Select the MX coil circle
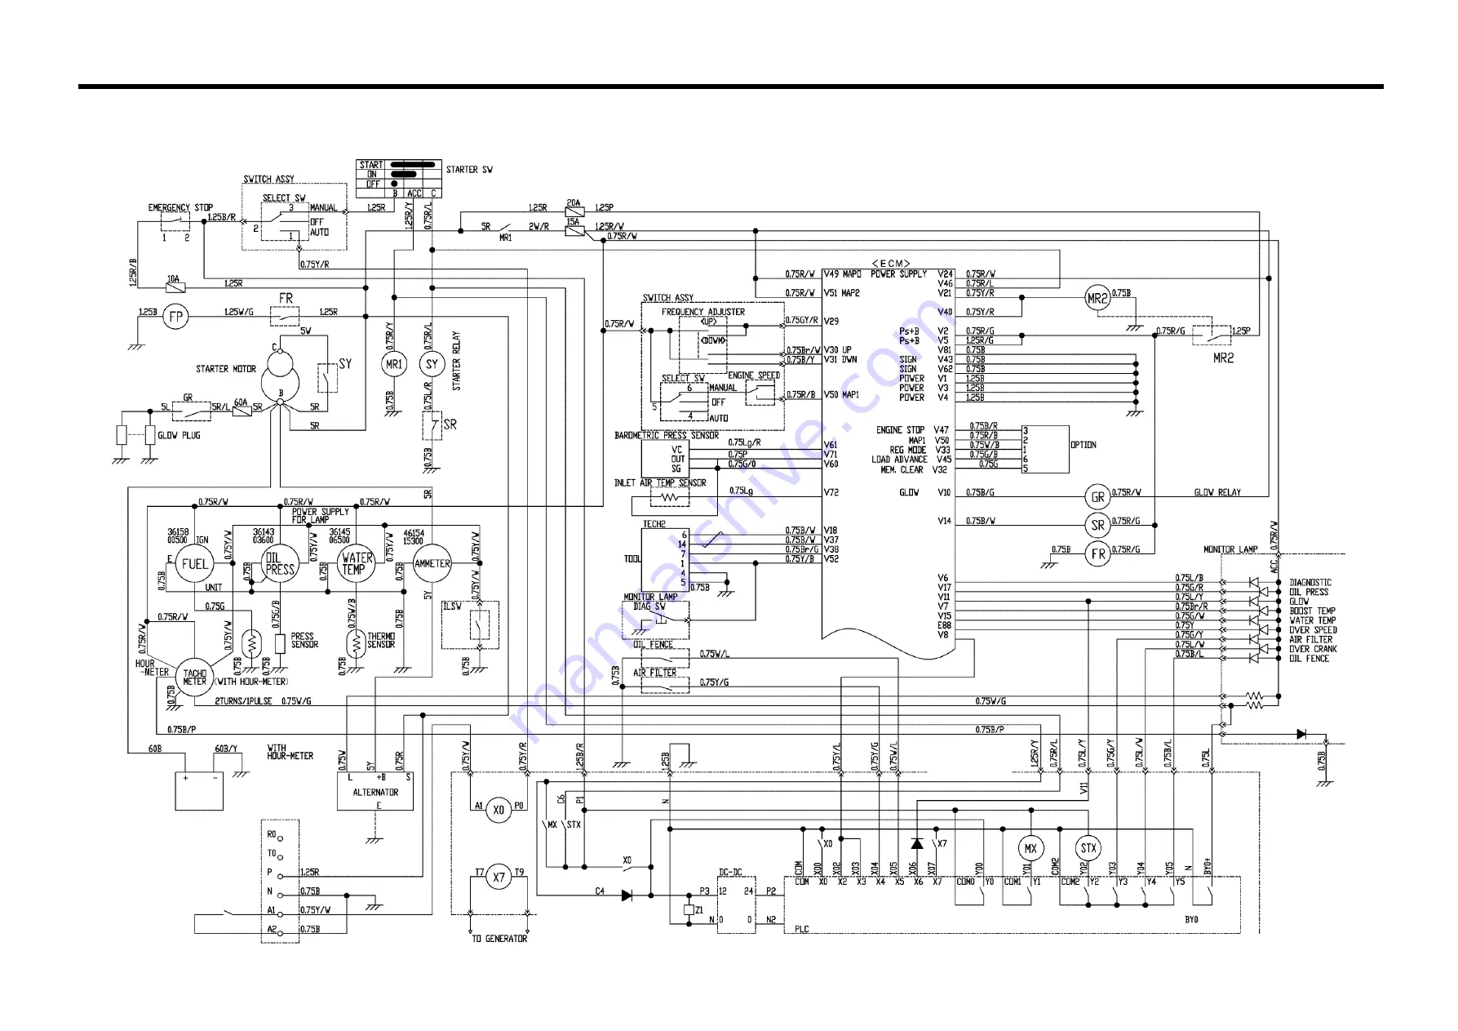Screen dimensions: 1458x1031 coord(1030,848)
